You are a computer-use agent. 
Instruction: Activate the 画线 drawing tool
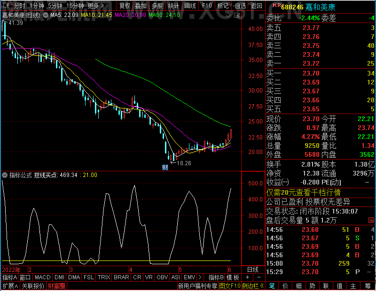[x=190, y=5]
